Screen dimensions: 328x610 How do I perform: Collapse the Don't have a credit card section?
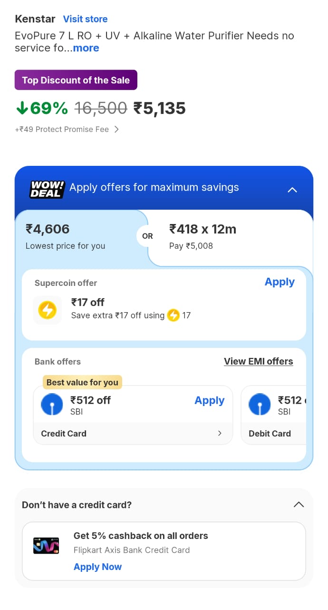tap(299, 504)
